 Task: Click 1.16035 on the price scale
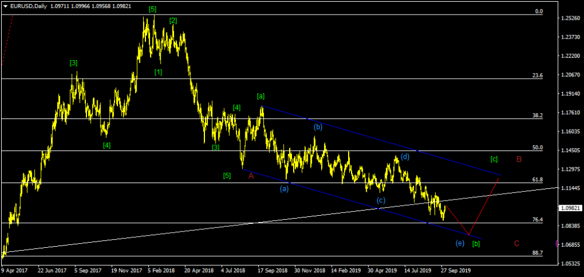click(x=570, y=132)
